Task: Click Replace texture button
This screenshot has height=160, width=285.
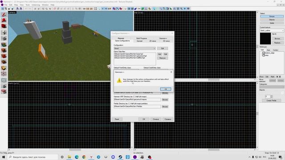Action: [x=277, y=43]
